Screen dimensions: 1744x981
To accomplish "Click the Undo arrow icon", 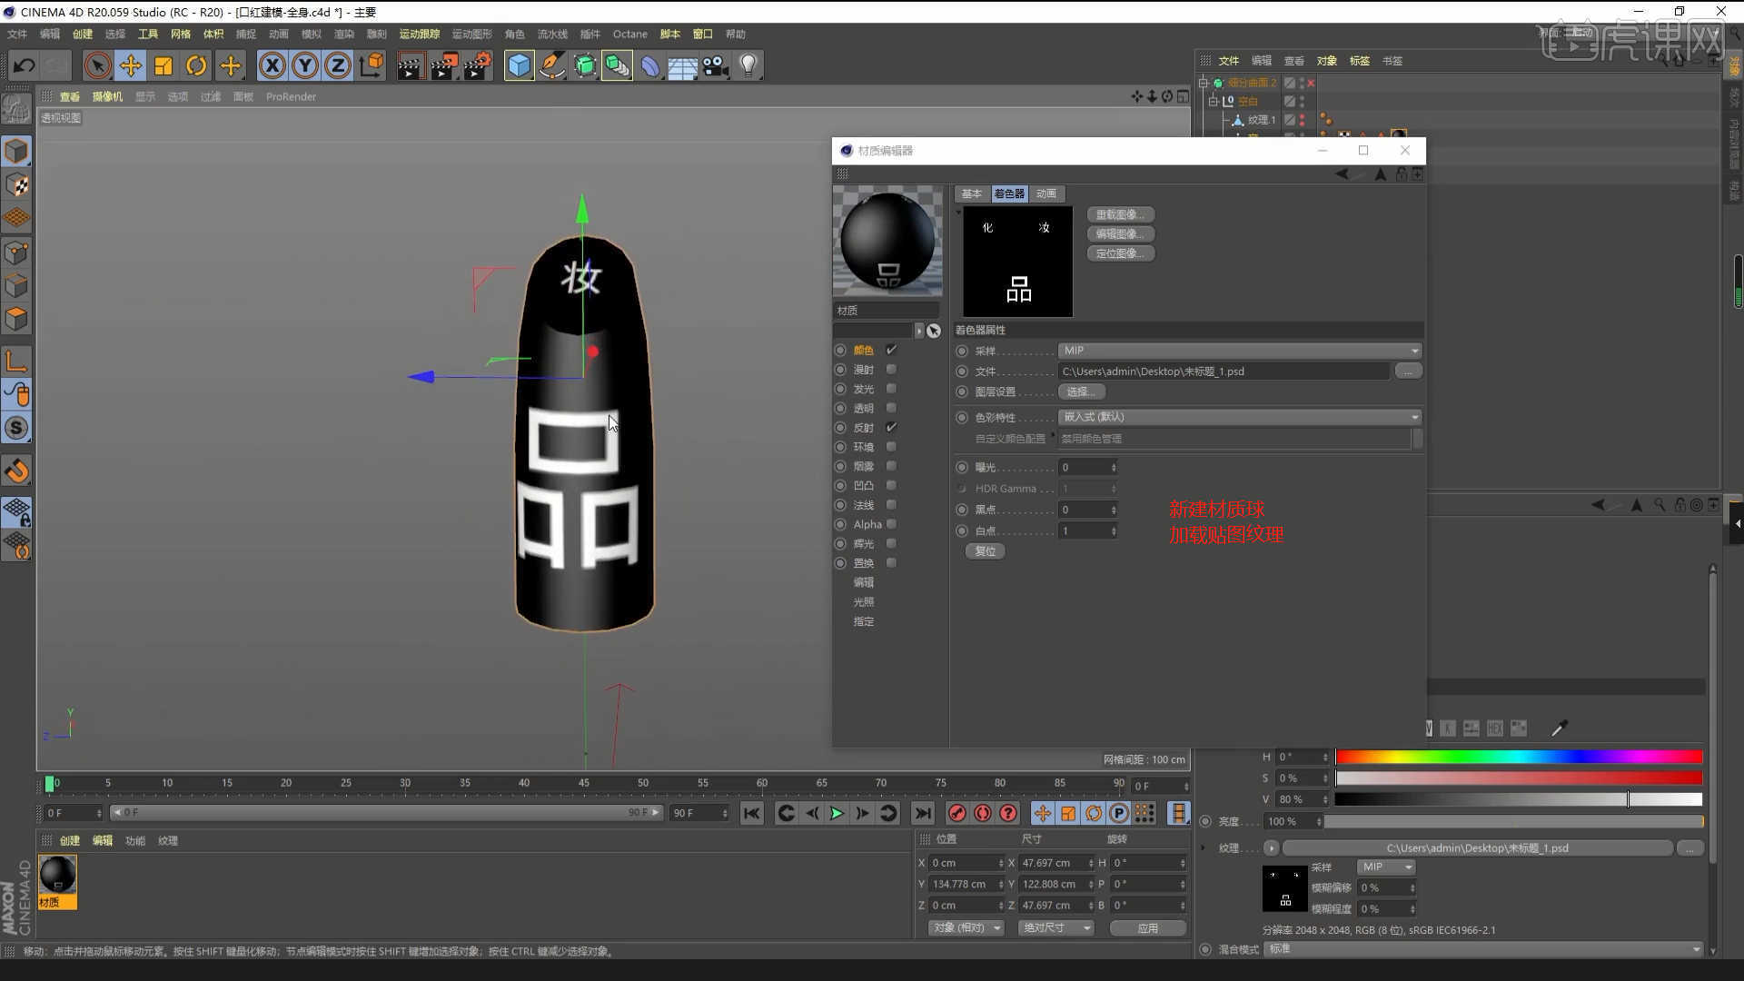I will pos(25,65).
